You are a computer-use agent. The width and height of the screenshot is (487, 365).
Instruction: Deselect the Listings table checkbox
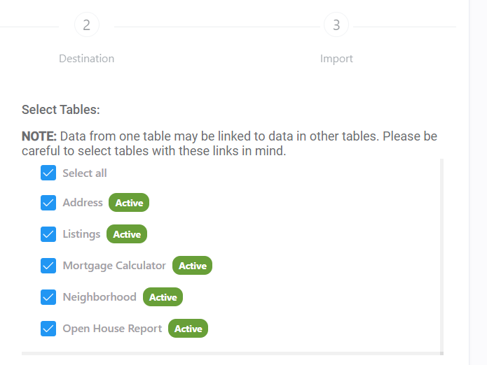[48, 234]
